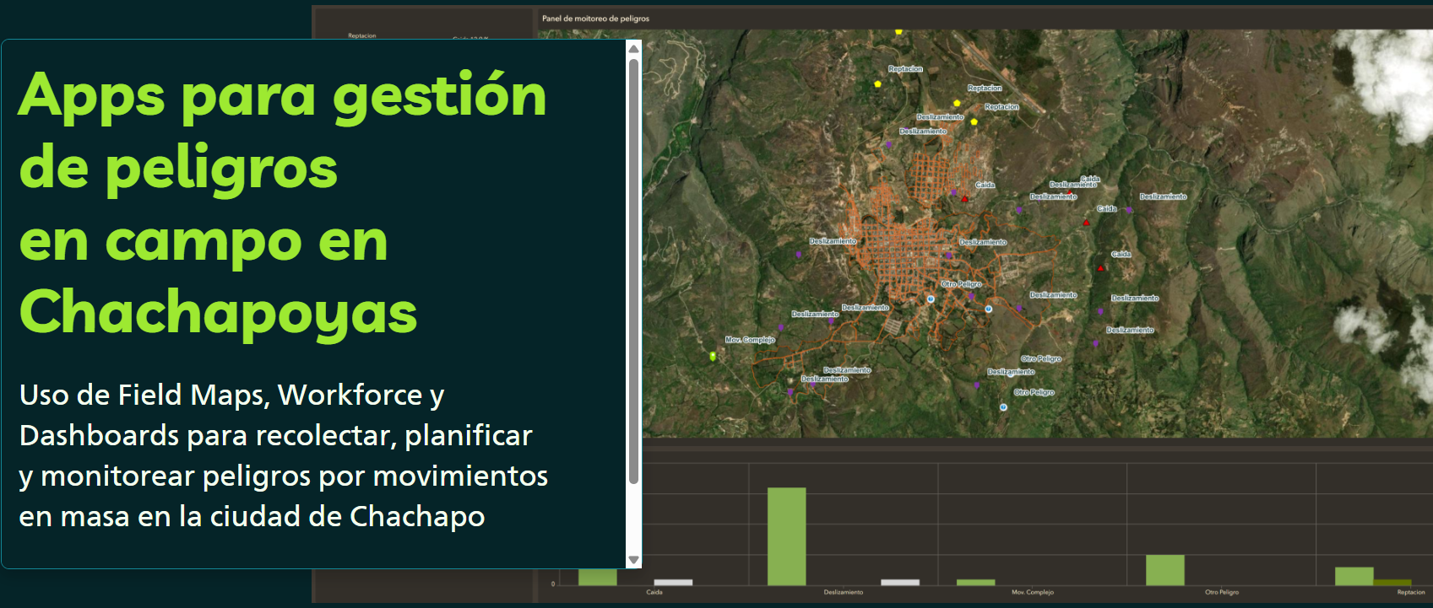Click the 'Otro Peligro' chart axis label

click(1221, 593)
